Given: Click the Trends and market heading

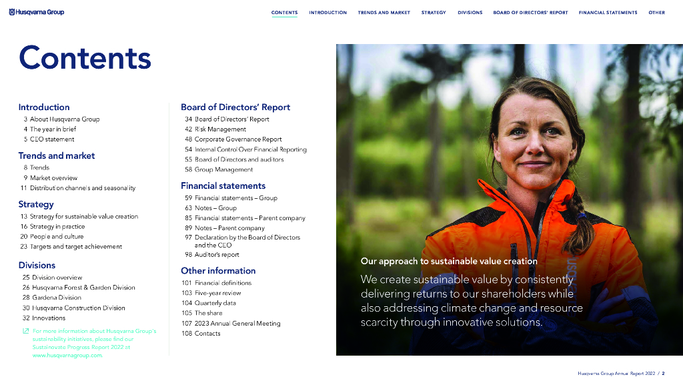Looking at the screenshot, I should point(57,155).
